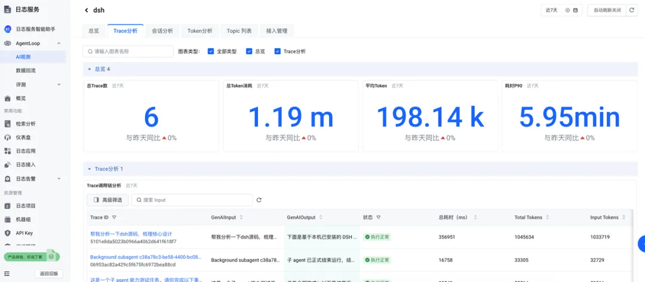Viewport: 645px width, 282px height.
Task: Click the clock icon beside 近7天
Action: (568, 10)
